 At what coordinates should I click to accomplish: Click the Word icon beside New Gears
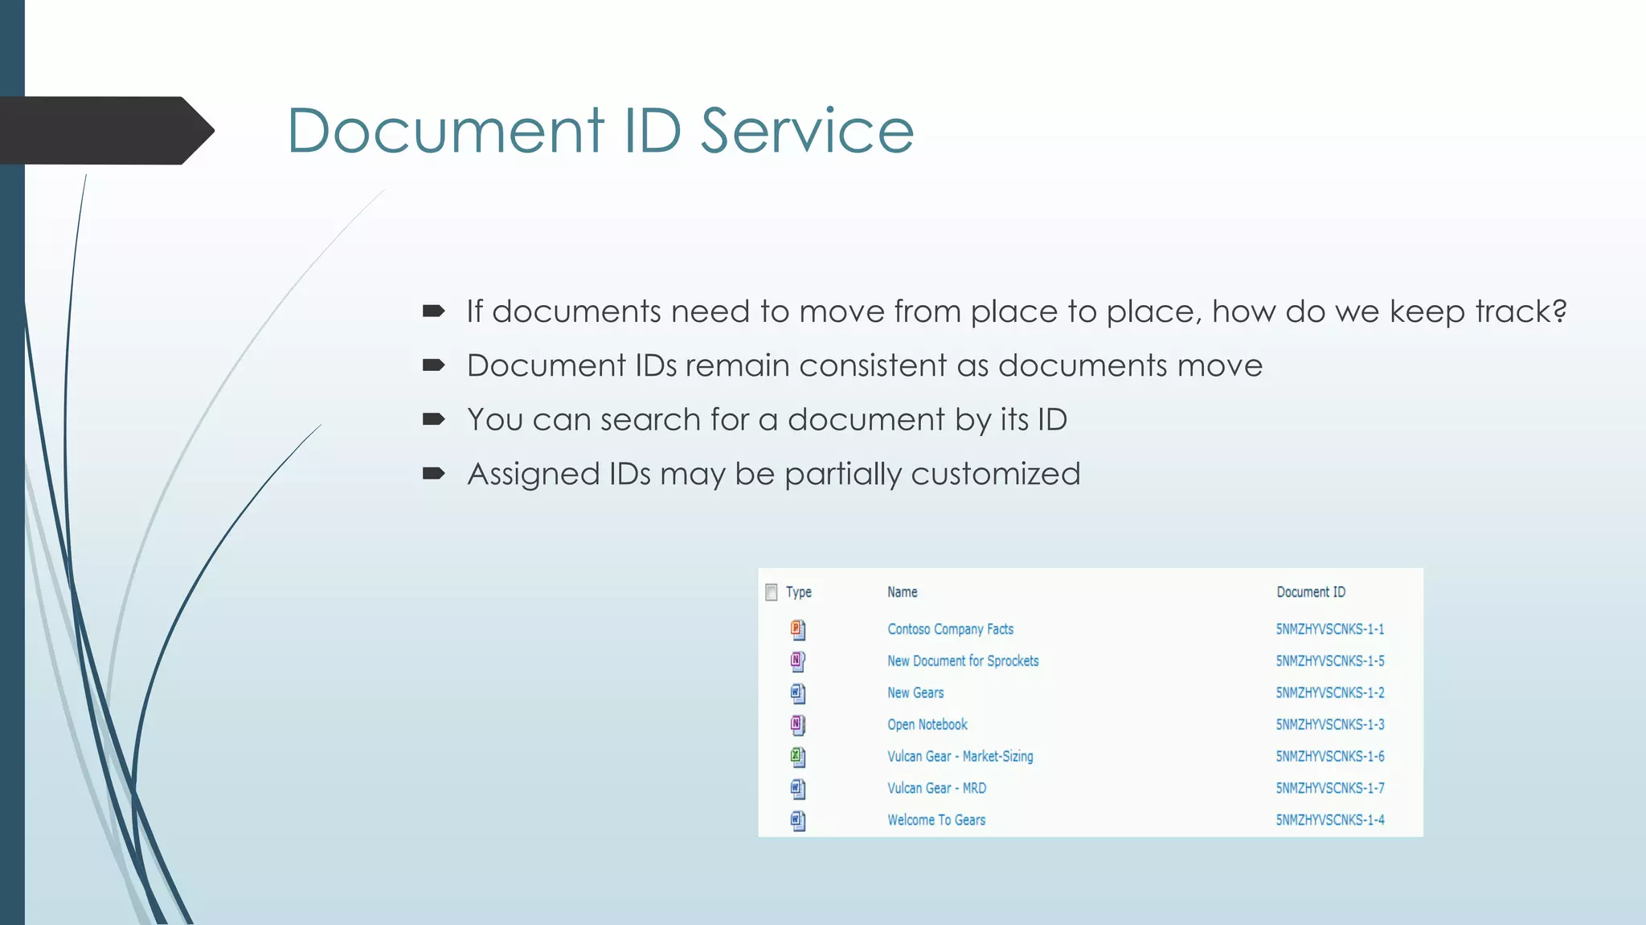point(797,693)
